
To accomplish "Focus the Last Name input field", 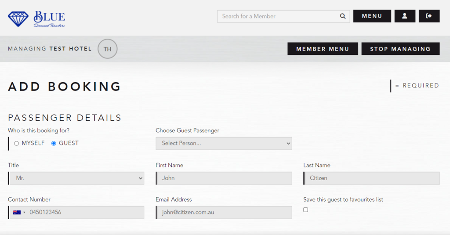I will [372, 178].
